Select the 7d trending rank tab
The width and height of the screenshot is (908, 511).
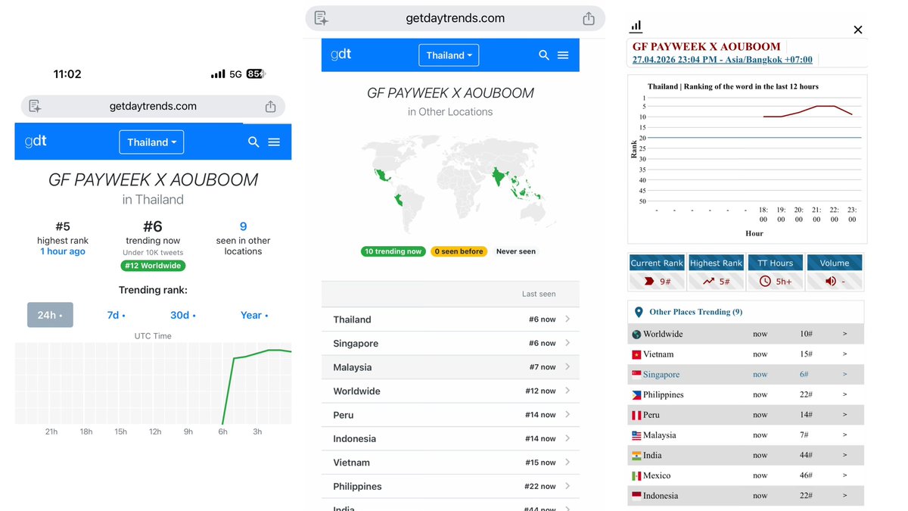click(116, 315)
